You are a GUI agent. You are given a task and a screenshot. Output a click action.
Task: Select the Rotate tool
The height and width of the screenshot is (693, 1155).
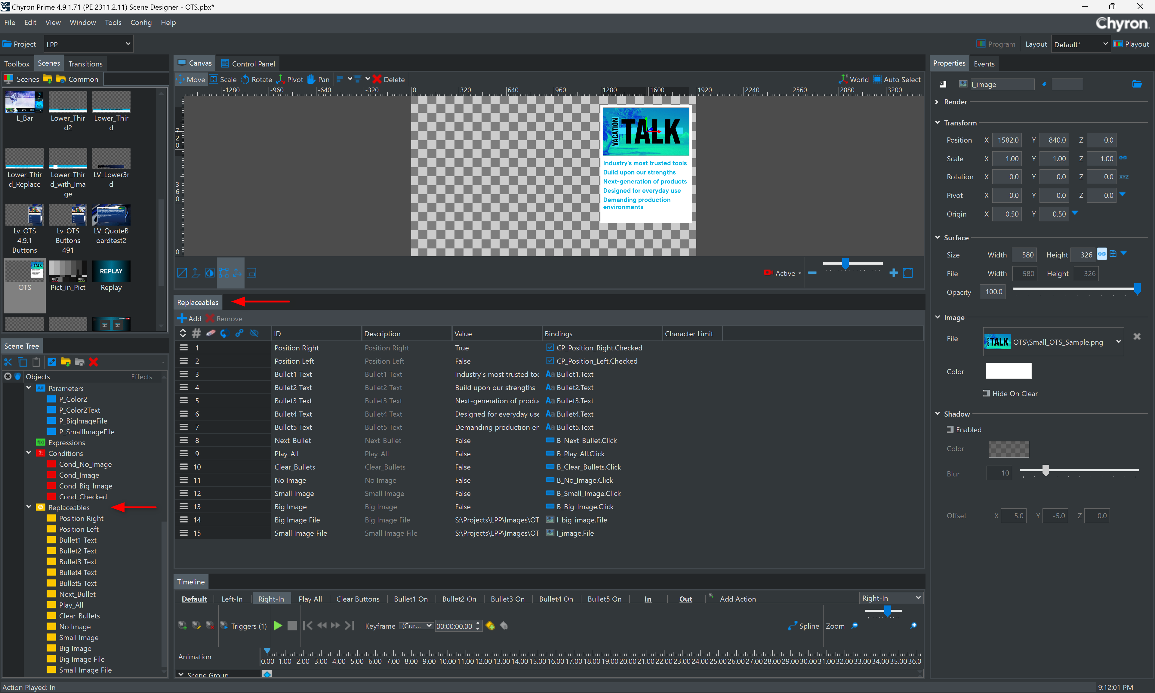tap(256, 79)
